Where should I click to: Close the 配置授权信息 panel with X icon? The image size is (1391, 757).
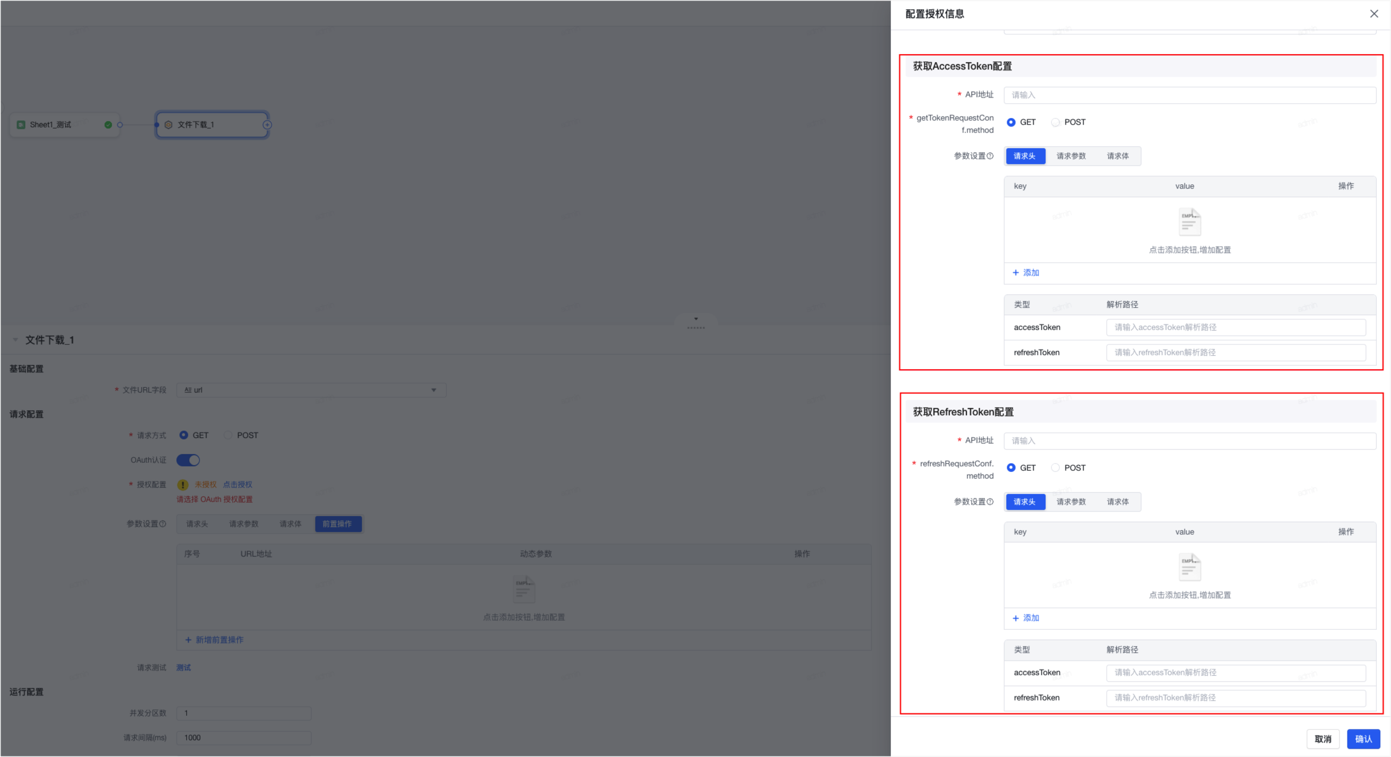point(1374,14)
